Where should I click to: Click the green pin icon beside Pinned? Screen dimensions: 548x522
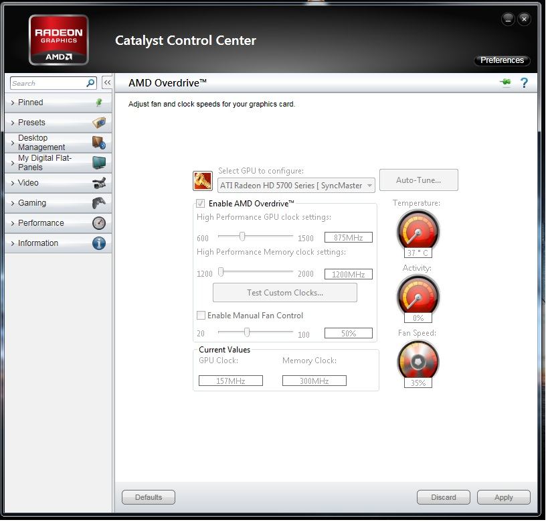[99, 103]
